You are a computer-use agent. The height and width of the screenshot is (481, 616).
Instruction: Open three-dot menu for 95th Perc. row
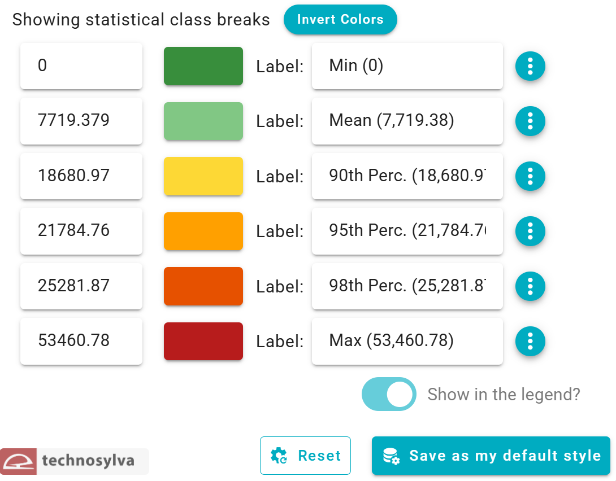point(530,231)
